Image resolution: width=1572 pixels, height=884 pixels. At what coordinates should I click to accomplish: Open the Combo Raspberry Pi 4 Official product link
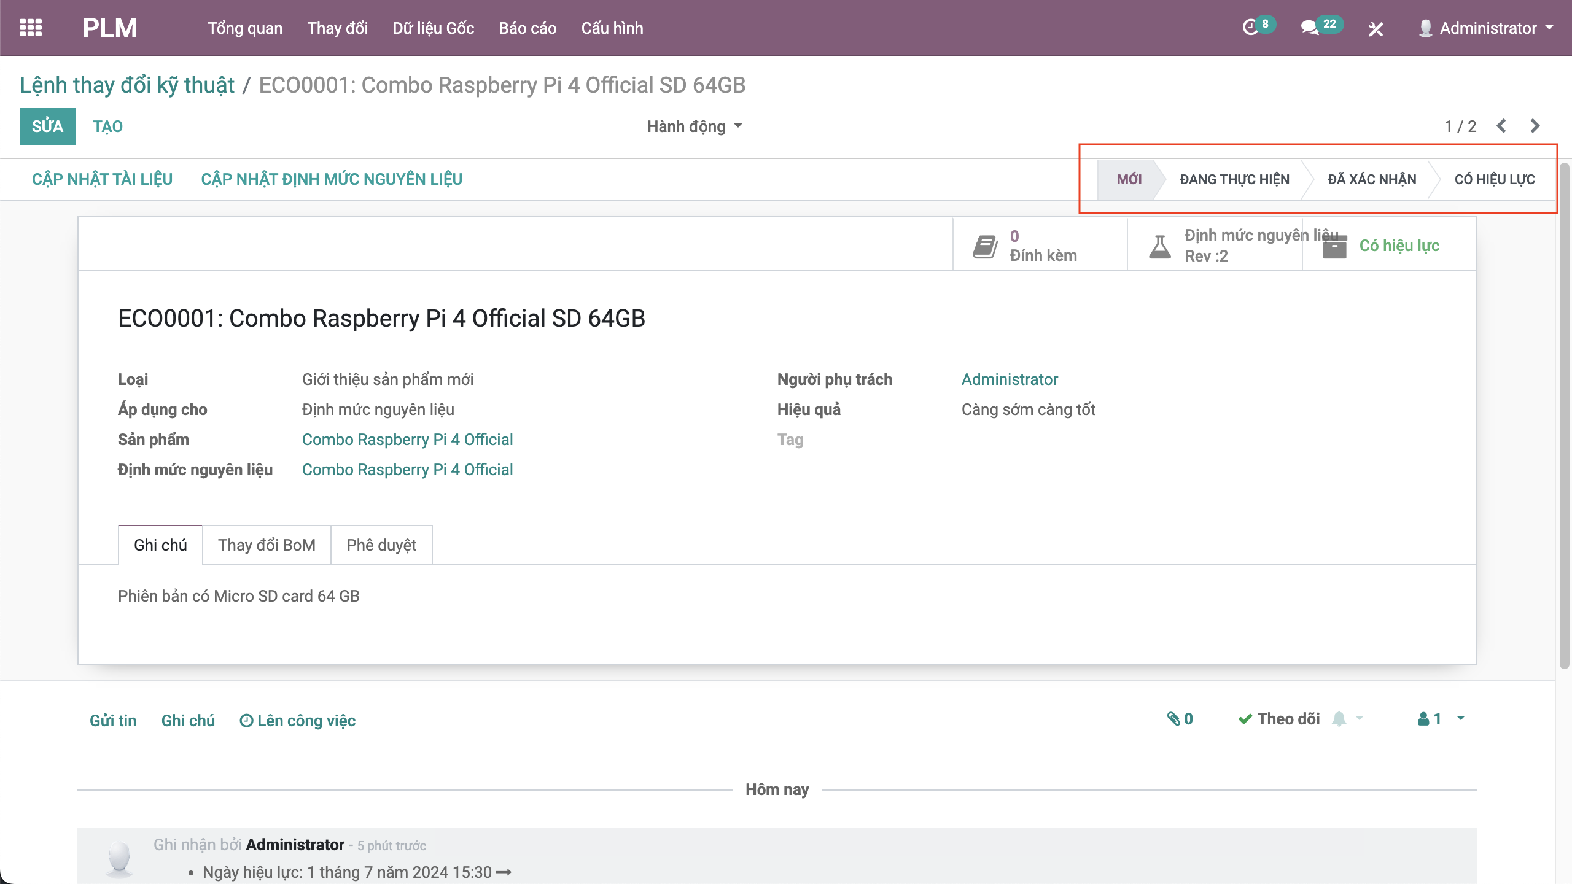[x=407, y=440]
